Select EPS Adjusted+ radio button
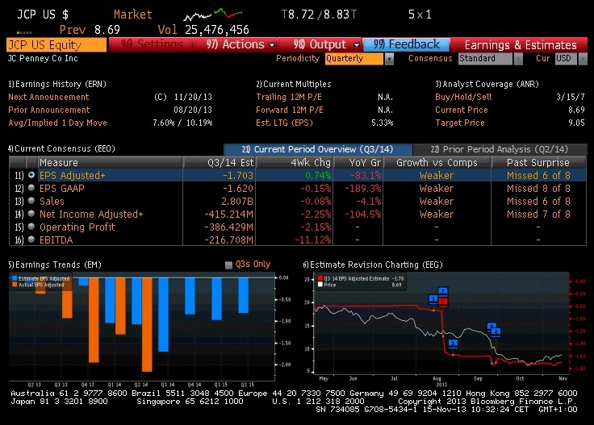Image resolution: width=594 pixels, height=425 pixels. pos(31,175)
